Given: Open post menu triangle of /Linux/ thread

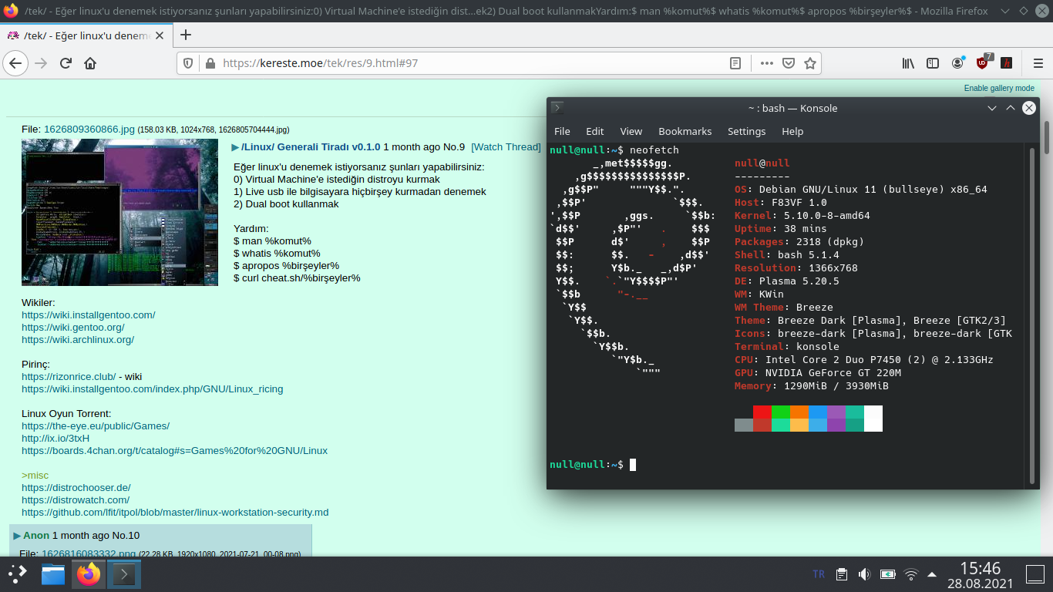Looking at the screenshot, I should [x=235, y=147].
